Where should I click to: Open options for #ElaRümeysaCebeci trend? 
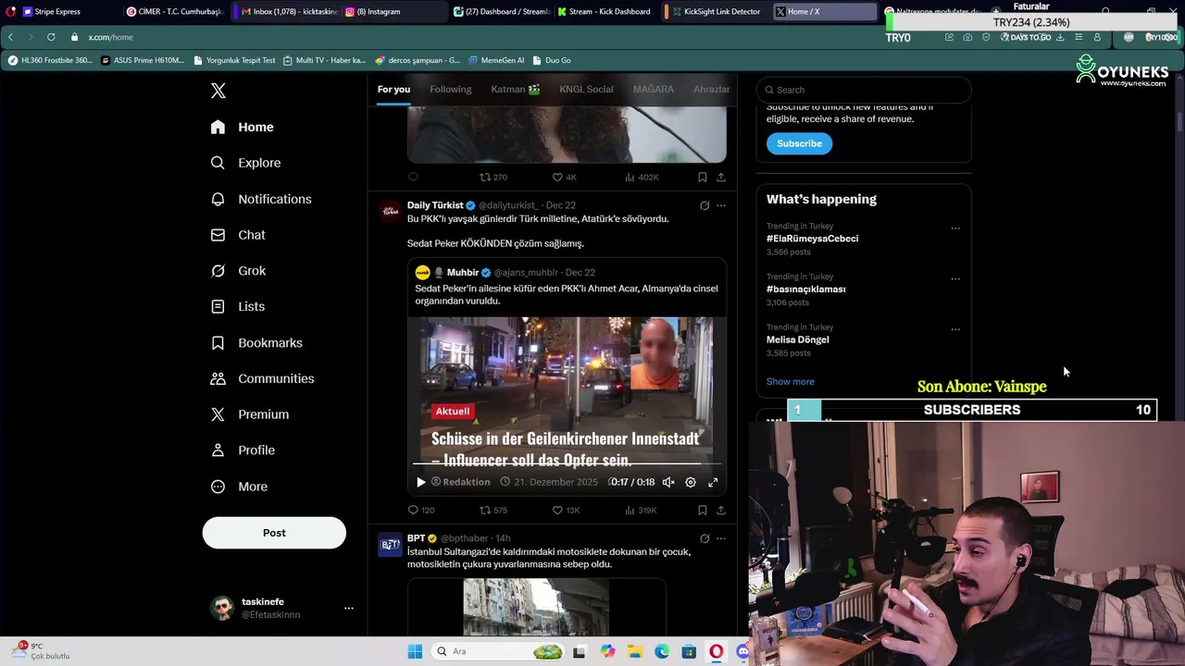955,228
